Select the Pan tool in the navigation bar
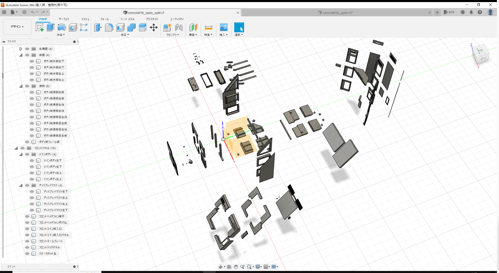 pyautogui.click(x=236, y=267)
